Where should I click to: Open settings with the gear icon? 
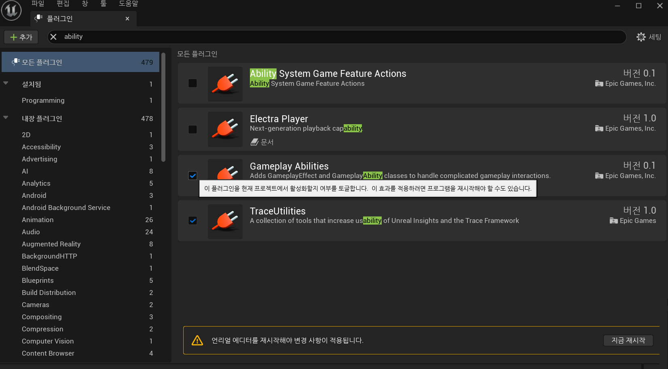(x=641, y=37)
